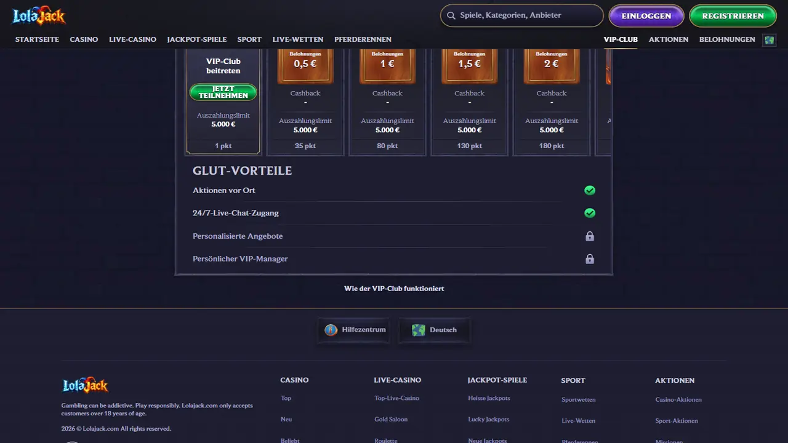Click the Personalisierte Angebote benefit row
This screenshot has width=788, height=443.
[394, 236]
